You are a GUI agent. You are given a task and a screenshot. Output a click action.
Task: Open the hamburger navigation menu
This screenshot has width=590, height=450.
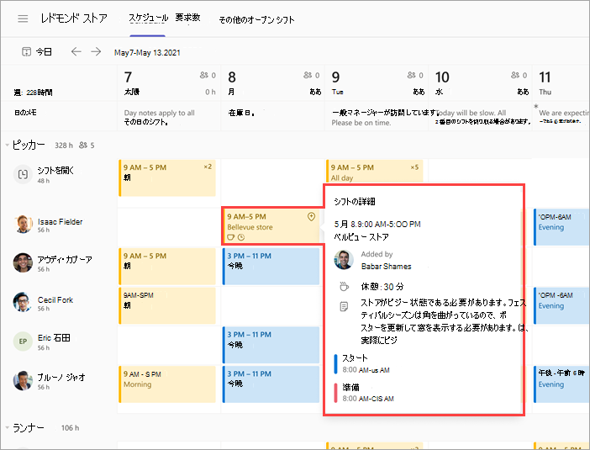[x=23, y=19]
